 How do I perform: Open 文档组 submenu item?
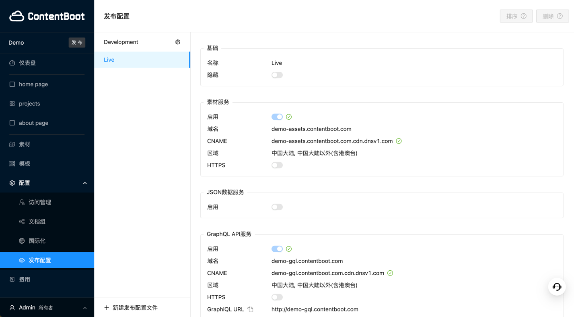pos(47,222)
